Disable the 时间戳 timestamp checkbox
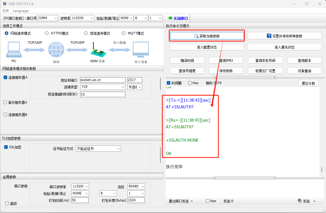Viewport: 326px width, 213px height. (x=168, y=83)
